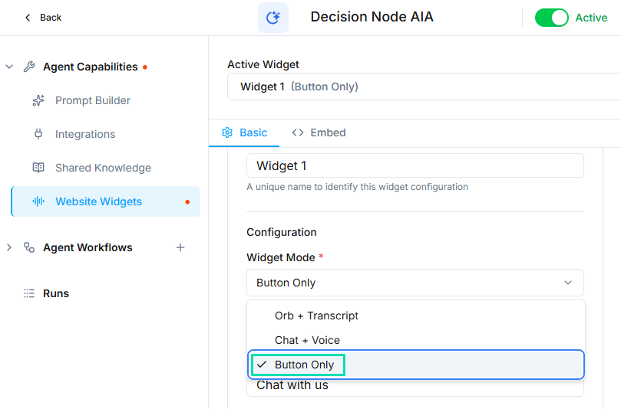The image size is (621, 409).
Task: Choose Chat + Voice widget mode
Action: [307, 340]
